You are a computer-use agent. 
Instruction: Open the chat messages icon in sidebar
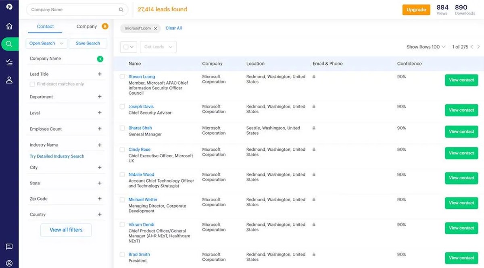(9, 247)
